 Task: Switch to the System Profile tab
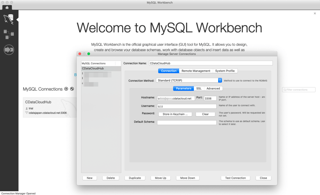225,71
